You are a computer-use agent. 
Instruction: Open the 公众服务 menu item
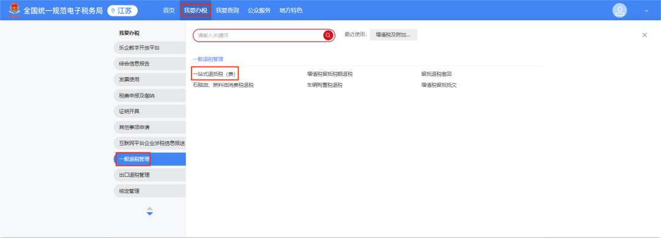(260, 10)
